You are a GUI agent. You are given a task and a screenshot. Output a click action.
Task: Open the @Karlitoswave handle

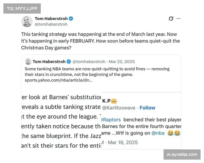click(x=119, y=108)
